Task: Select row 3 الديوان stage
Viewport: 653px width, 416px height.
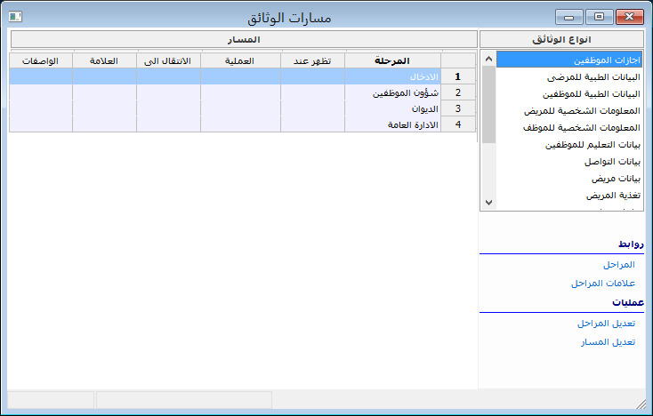Action: (391, 108)
